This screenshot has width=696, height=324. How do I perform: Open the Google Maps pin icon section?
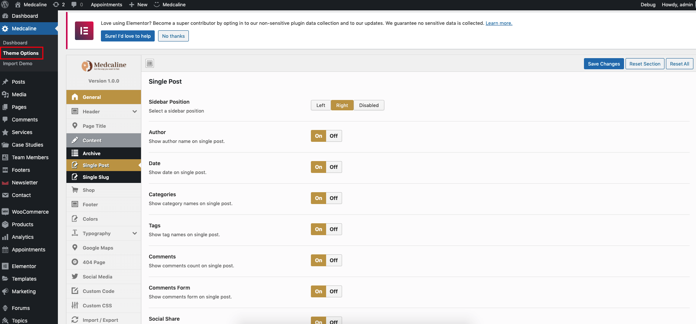pos(75,248)
